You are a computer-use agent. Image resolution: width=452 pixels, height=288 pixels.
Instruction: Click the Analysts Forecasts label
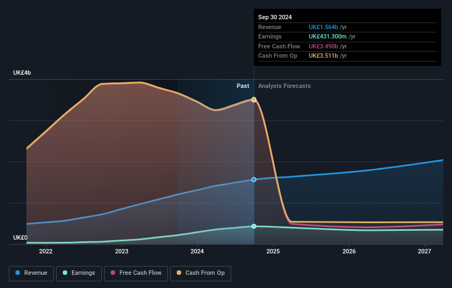click(285, 86)
